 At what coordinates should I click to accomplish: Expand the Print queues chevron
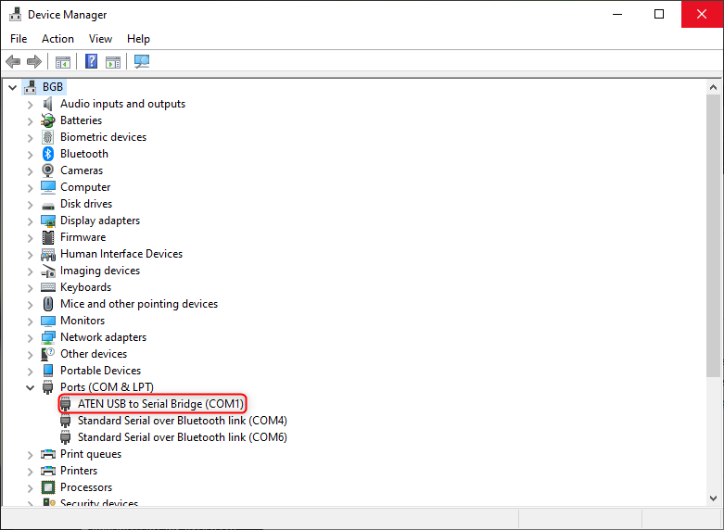pyautogui.click(x=30, y=455)
